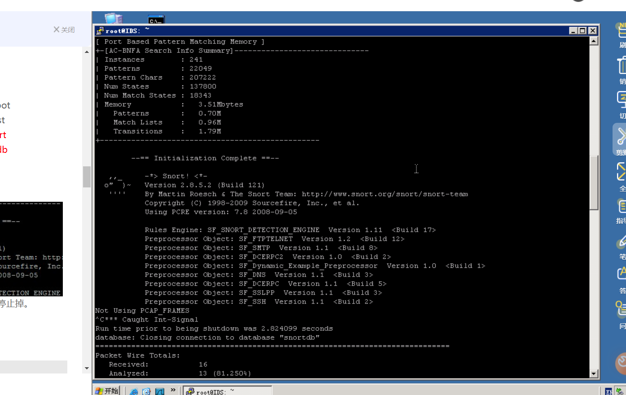This screenshot has height=395, width=626.
Task: Click the Patterns value 22049
Action: [x=201, y=69]
